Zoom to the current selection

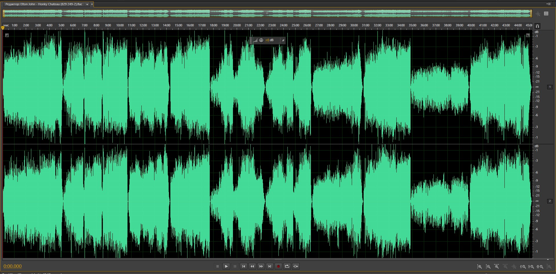tap(540, 266)
